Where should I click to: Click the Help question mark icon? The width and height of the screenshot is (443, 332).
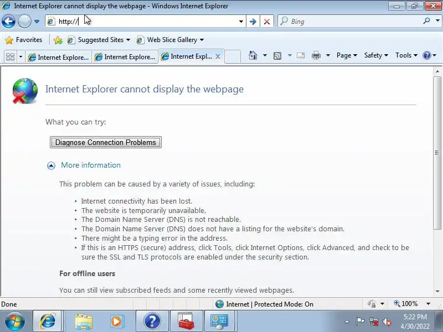coord(426,55)
